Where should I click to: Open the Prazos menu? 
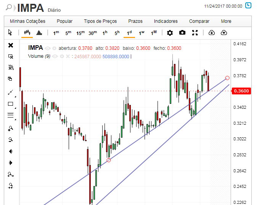(x=135, y=21)
